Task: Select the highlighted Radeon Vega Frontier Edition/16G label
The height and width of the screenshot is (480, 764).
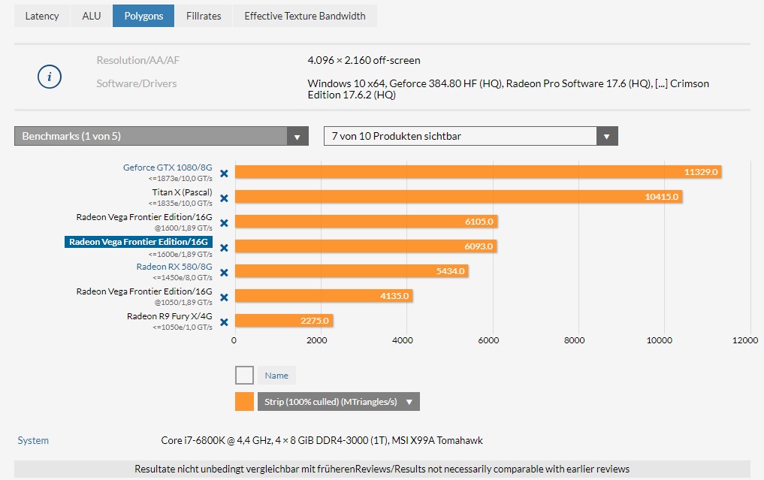Action: (x=138, y=242)
